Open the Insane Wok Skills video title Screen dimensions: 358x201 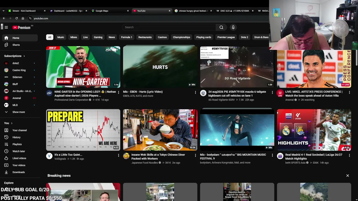click(x=158, y=157)
